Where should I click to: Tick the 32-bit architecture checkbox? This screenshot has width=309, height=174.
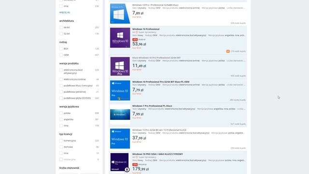coord(61,34)
